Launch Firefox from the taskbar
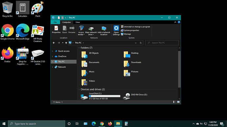 pyautogui.click(x=110, y=124)
